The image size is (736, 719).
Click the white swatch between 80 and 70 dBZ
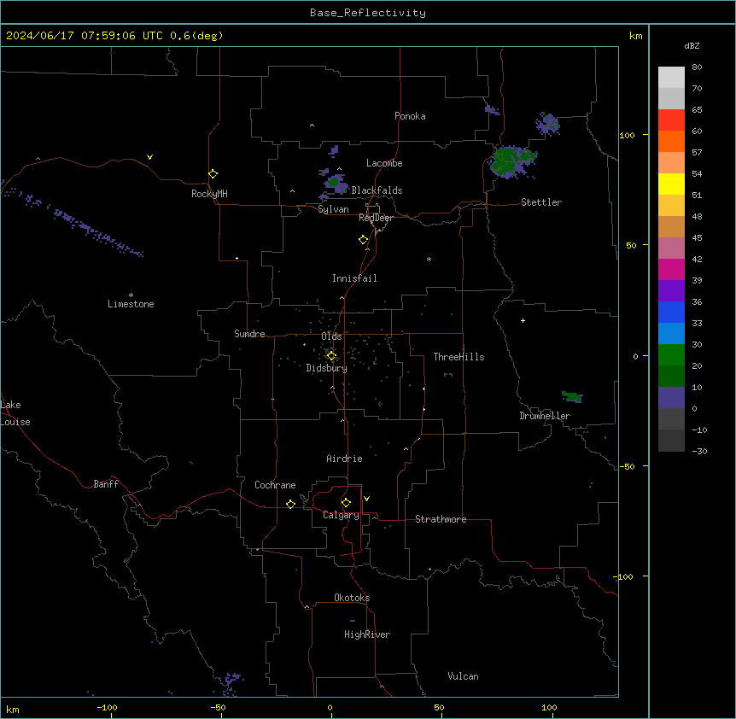[671, 78]
